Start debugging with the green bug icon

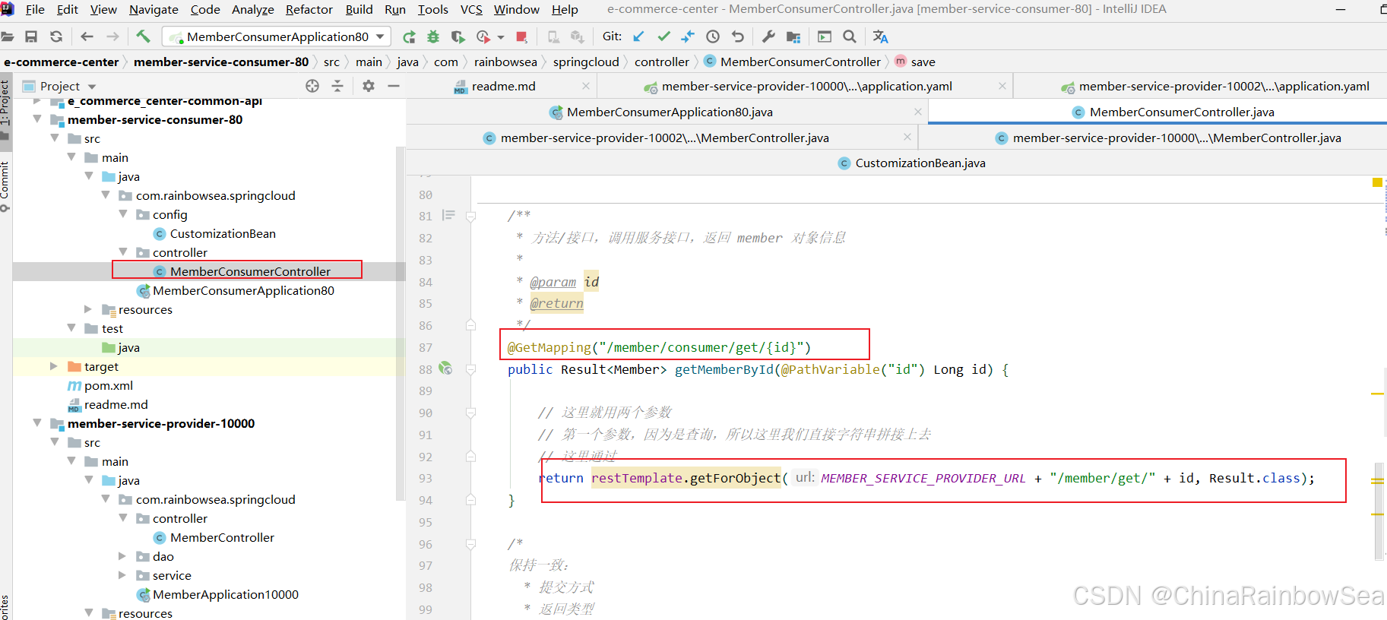(433, 36)
